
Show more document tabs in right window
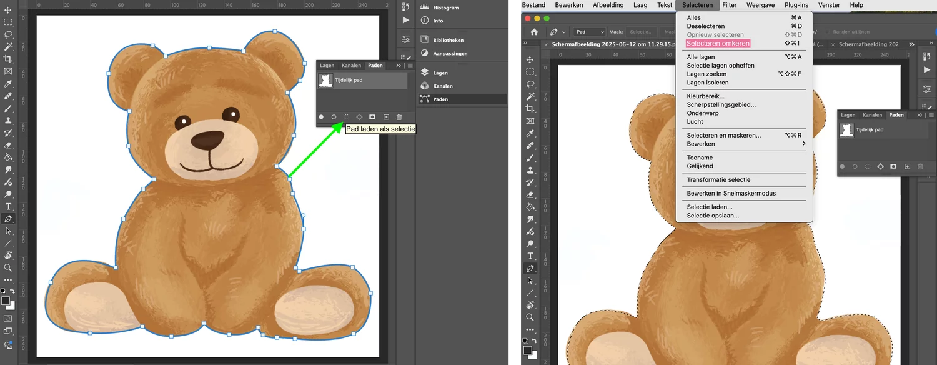[x=911, y=45]
